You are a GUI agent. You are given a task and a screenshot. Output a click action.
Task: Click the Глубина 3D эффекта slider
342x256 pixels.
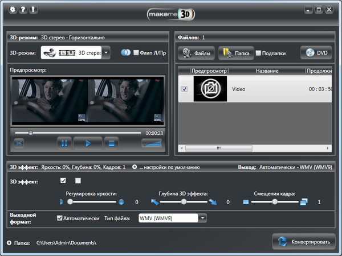pyautogui.click(x=185, y=201)
